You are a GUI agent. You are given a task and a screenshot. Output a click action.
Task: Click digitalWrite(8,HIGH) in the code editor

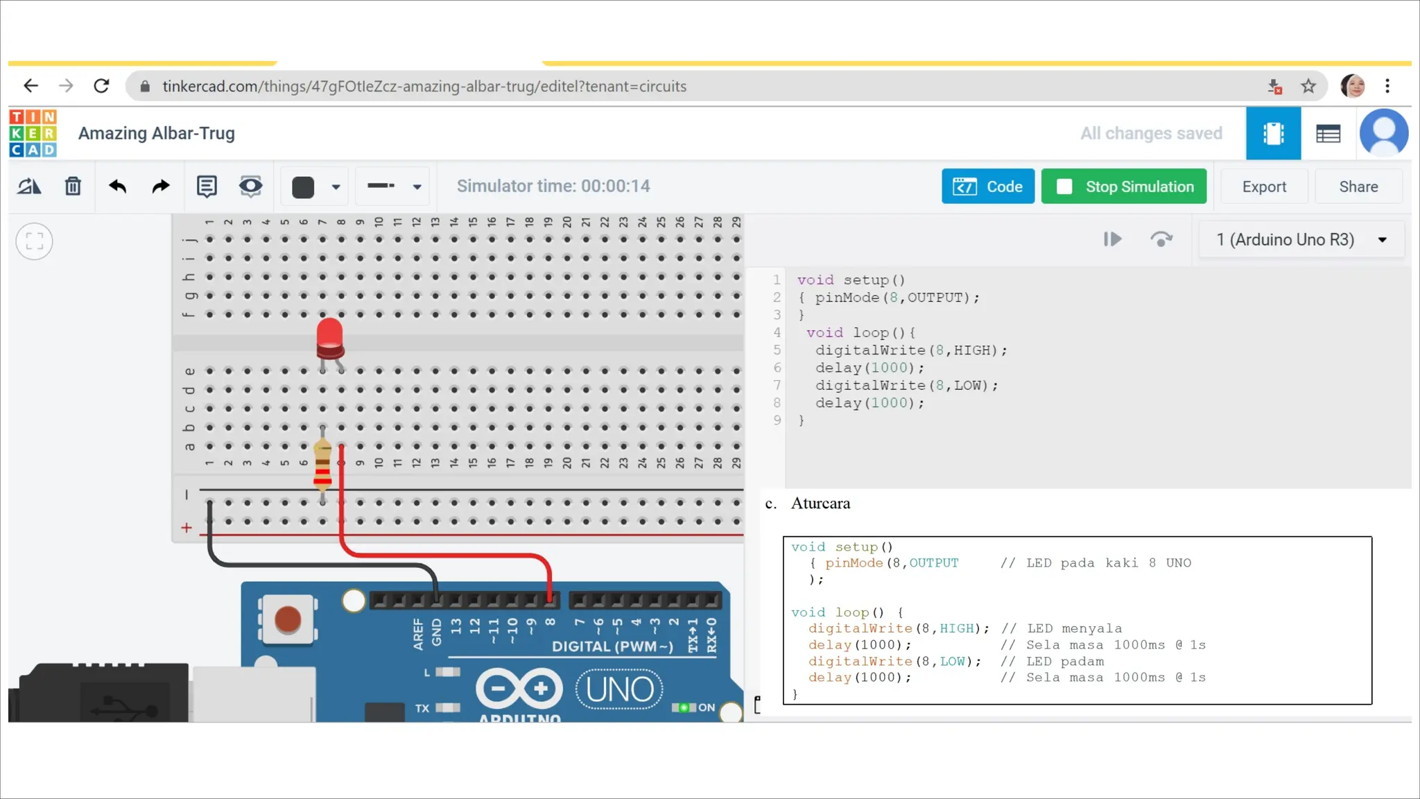coord(911,350)
